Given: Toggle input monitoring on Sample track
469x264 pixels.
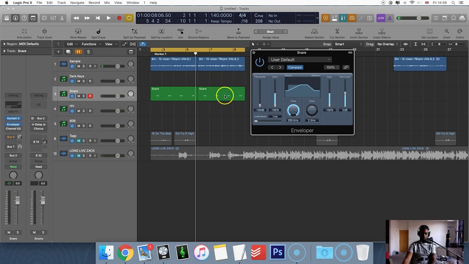Looking at the screenshot, I should (x=95, y=66).
